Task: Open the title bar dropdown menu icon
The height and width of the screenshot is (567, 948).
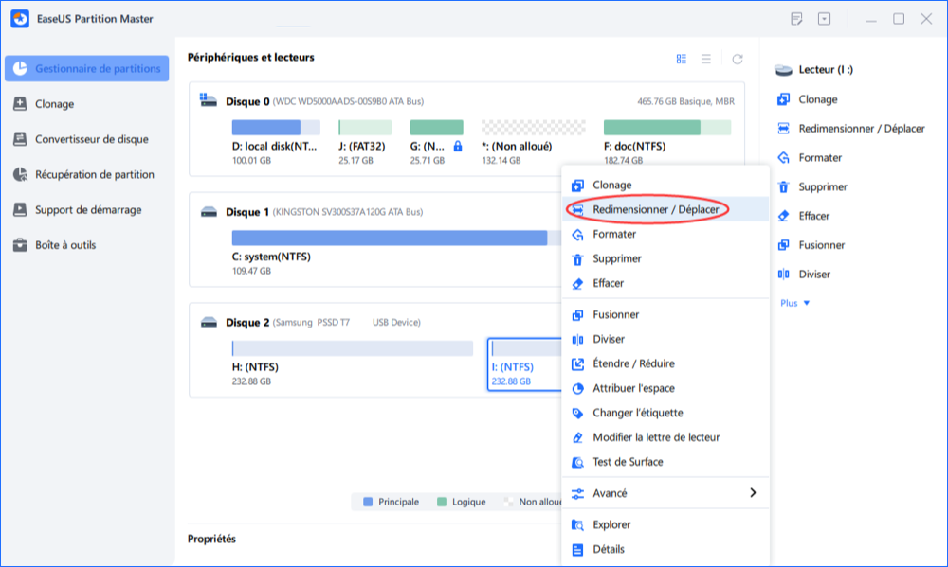Action: click(x=824, y=19)
